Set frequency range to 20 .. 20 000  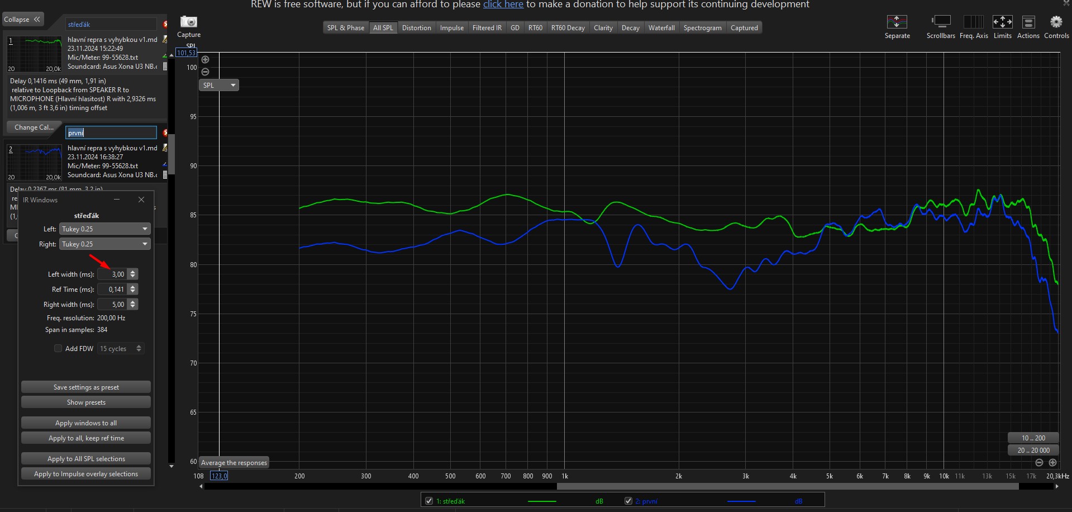(1033, 451)
